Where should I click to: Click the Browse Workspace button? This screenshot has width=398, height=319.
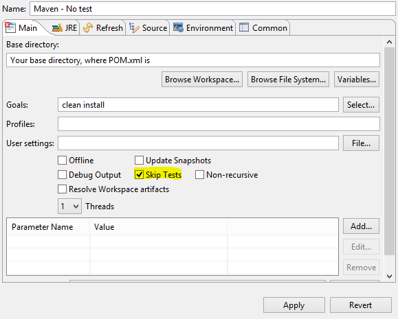point(202,80)
